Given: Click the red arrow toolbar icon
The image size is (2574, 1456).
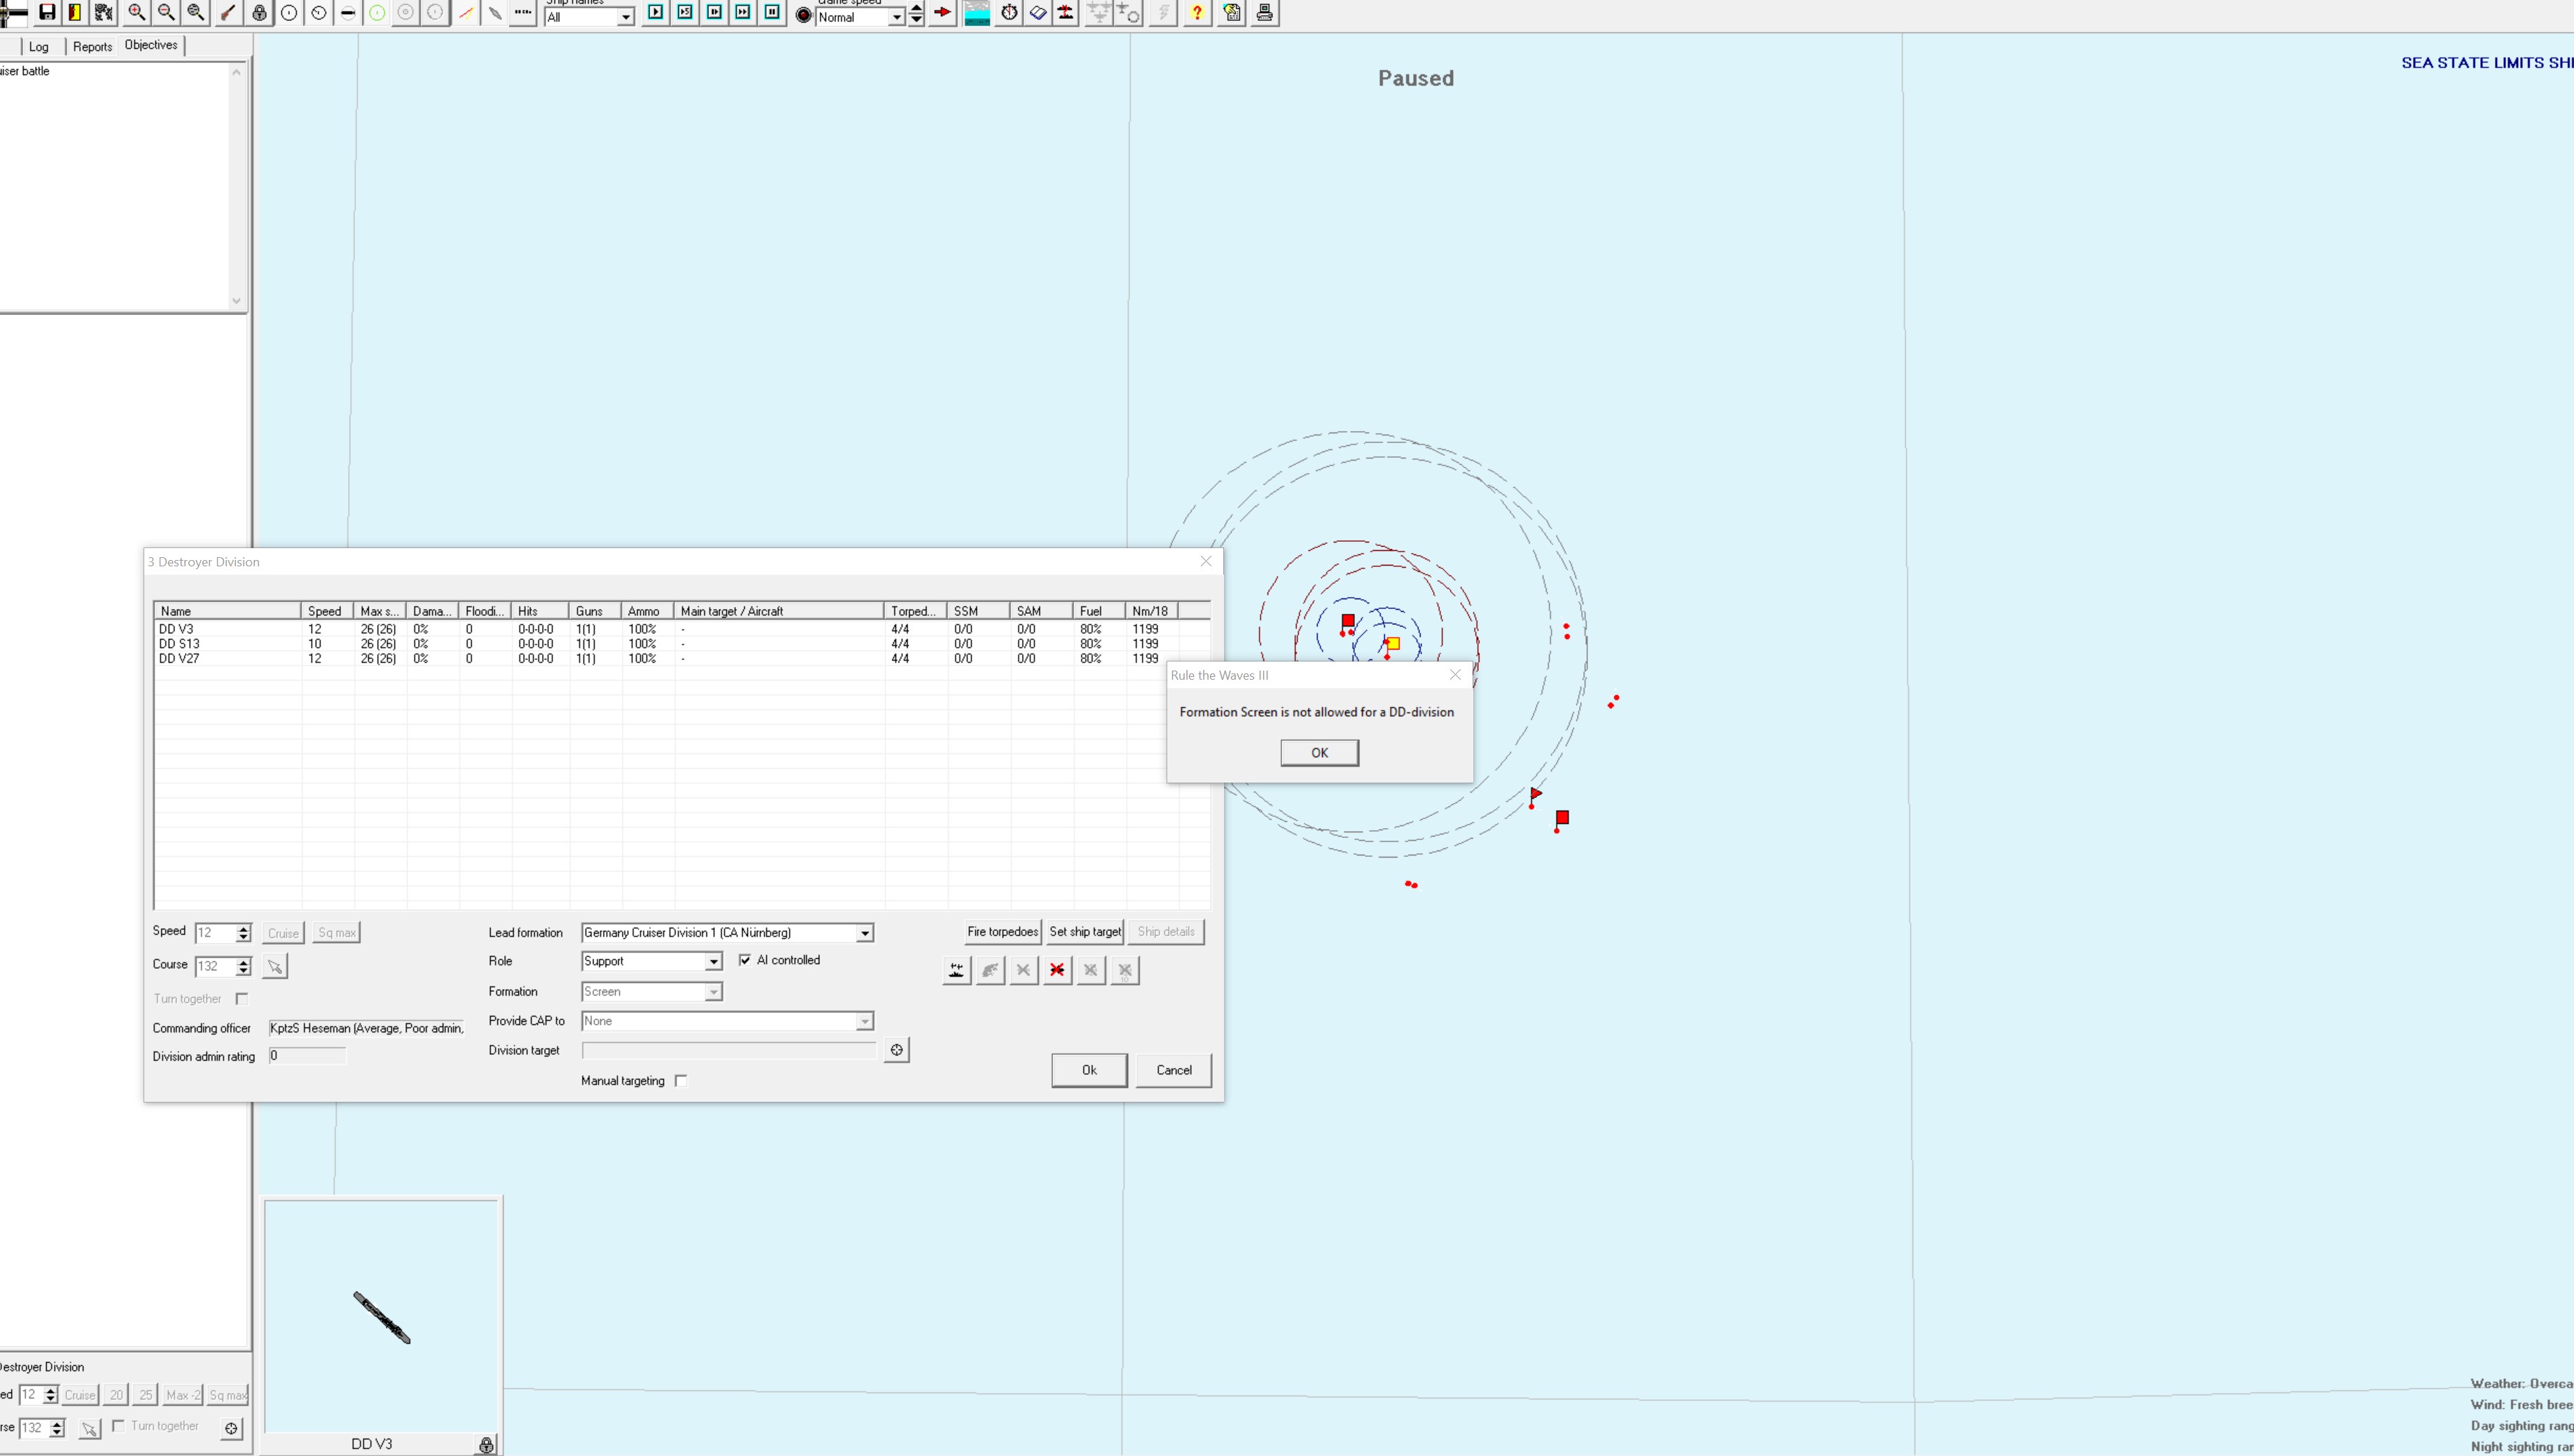Looking at the screenshot, I should (942, 13).
